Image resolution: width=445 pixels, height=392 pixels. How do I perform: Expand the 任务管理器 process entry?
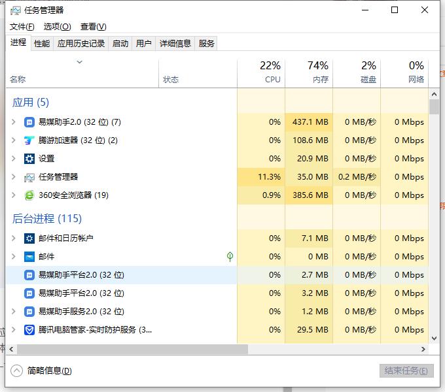click(x=13, y=177)
